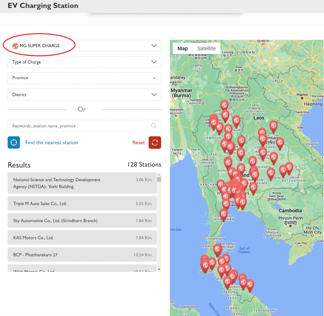Select the Map view tab
This screenshot has height=316, width=324.
coord(183,49)
